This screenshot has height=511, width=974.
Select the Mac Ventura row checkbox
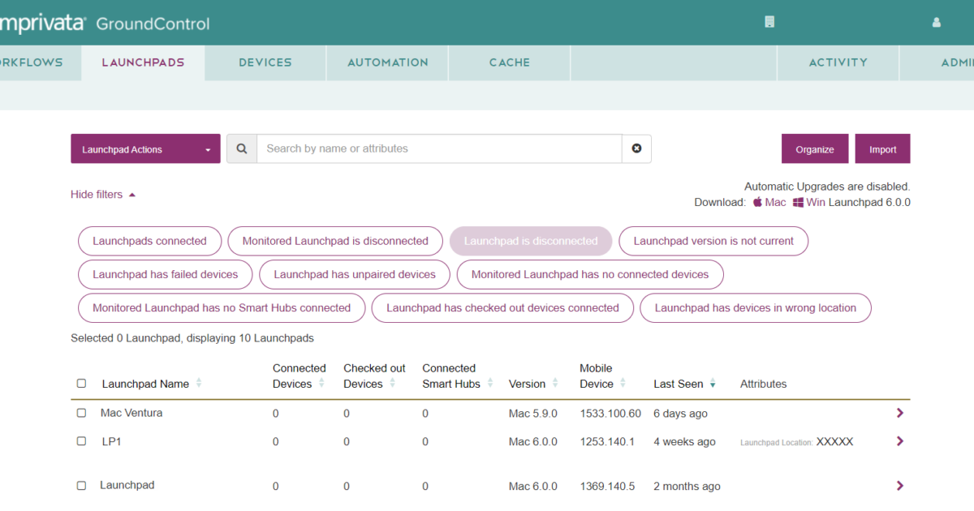click(81, 413)
